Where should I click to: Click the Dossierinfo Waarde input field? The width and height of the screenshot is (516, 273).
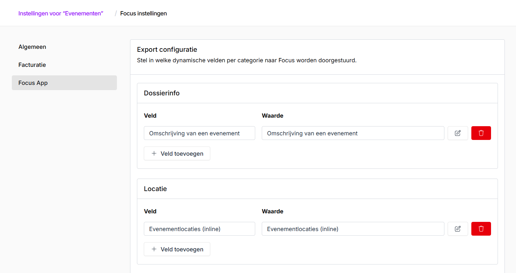(353, 133)
